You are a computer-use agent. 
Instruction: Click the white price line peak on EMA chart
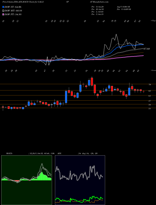coord(116,34)
